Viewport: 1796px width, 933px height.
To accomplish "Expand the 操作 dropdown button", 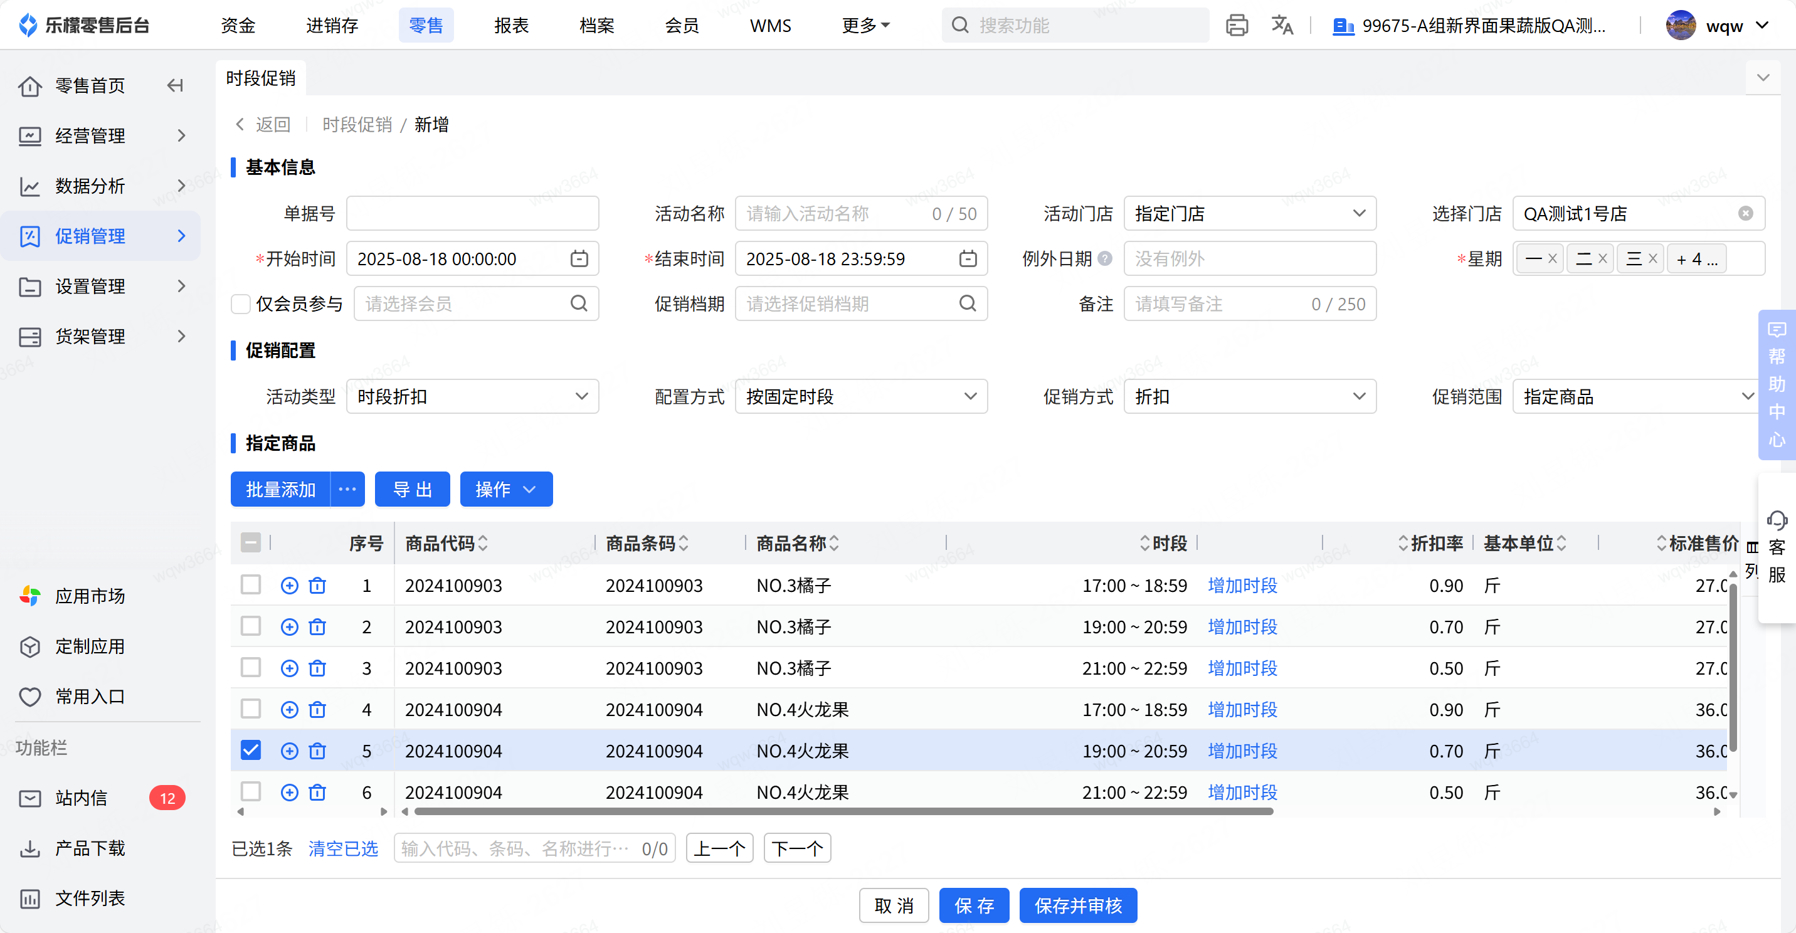I will coord(505,490).
